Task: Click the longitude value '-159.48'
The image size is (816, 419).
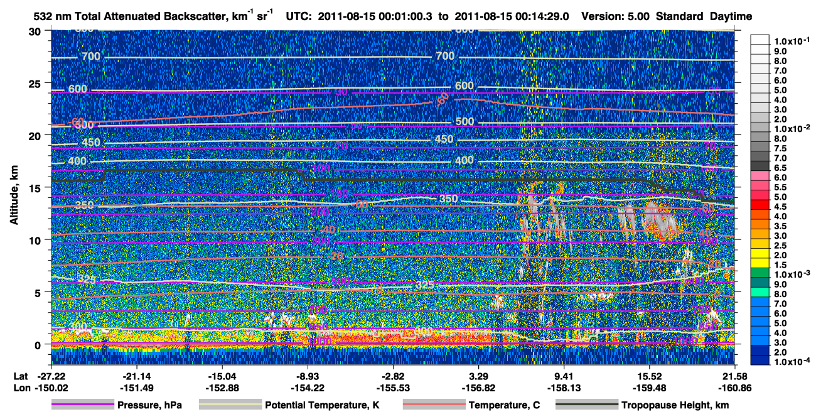Action: (650, 388)
